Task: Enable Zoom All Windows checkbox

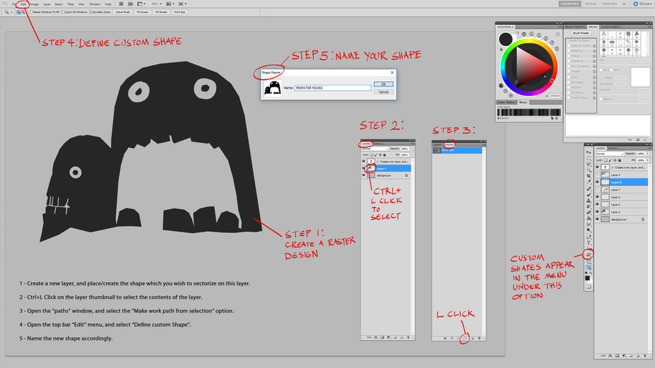Action: [x=63, y=12]
